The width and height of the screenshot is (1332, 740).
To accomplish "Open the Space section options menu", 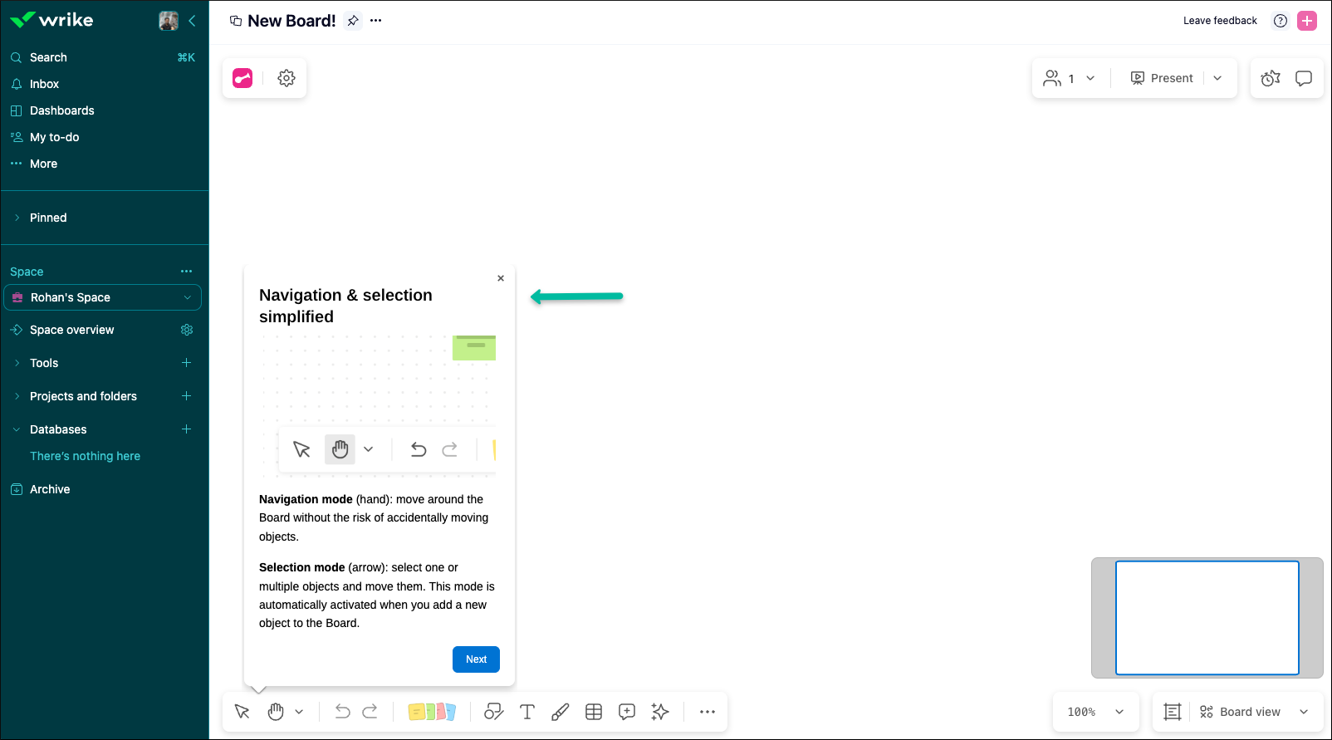I will [x=187, y=272].
